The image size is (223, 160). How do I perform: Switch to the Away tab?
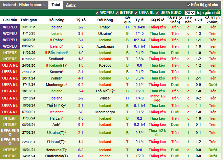click(x=71, y=5)
